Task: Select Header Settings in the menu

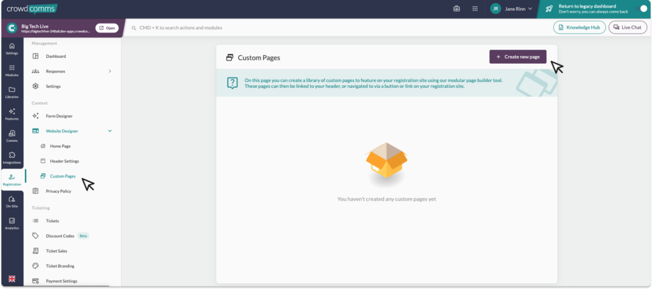Action: (x=64, y=161)
